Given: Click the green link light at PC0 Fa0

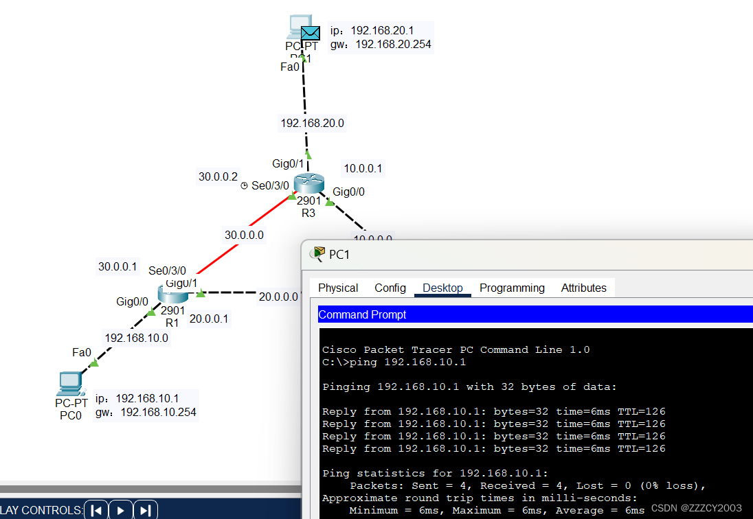Looking at the screenshot, I should [94, 362].
